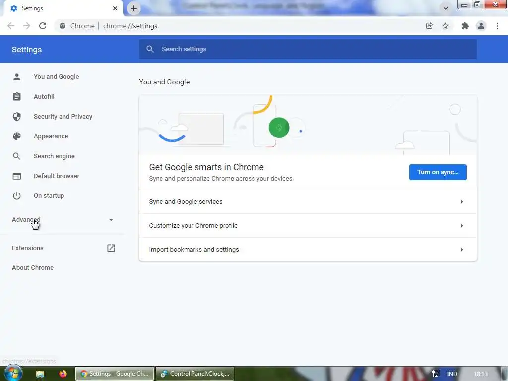Open Sync and Google services
Screen dimensions: 508x381
(308, 202)
